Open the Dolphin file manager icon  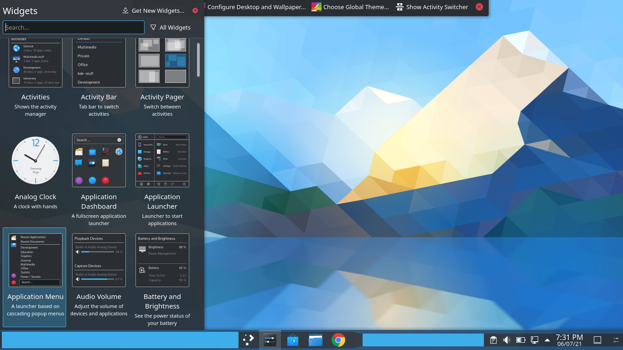315,339
